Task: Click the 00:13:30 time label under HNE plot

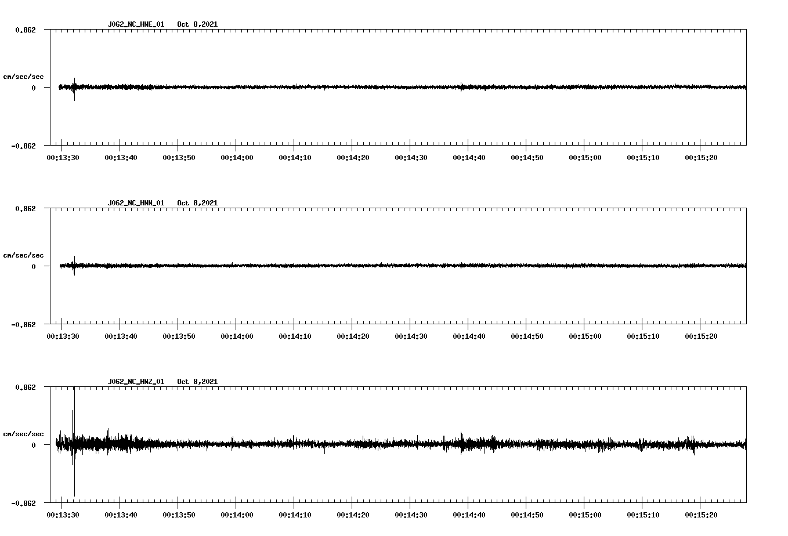Action: pyautogui.click(x=63, y=158)
